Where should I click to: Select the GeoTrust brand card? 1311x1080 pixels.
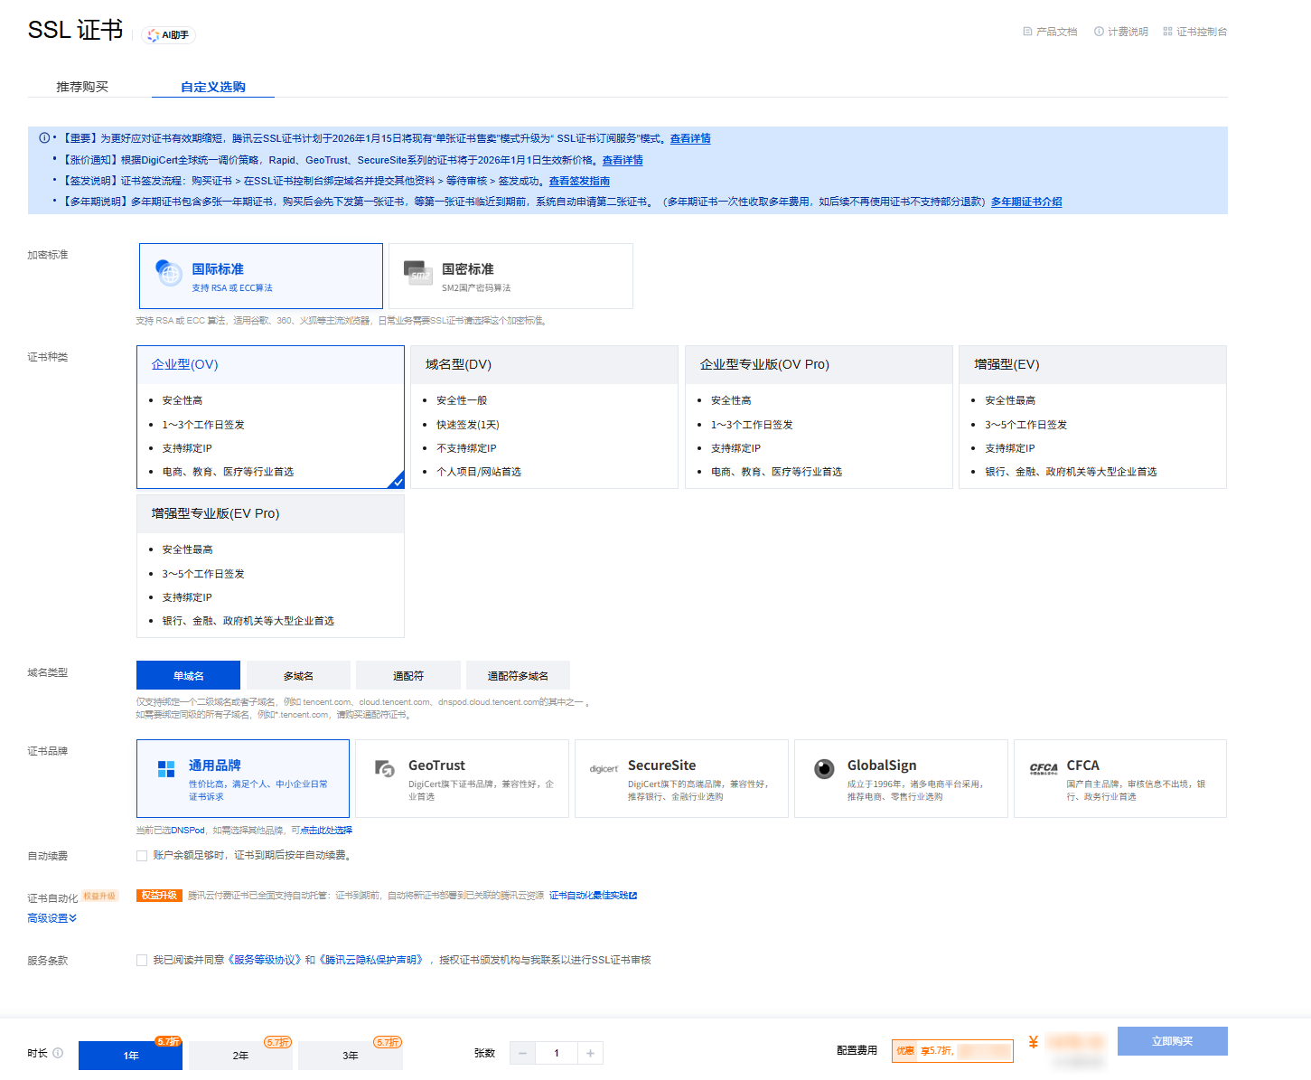coord(462,778)
